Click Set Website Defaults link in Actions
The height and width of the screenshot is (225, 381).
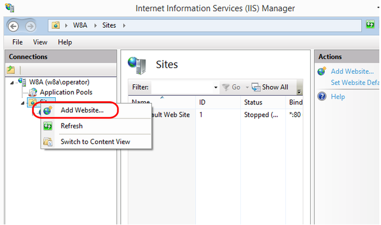(x=355, y=83)
